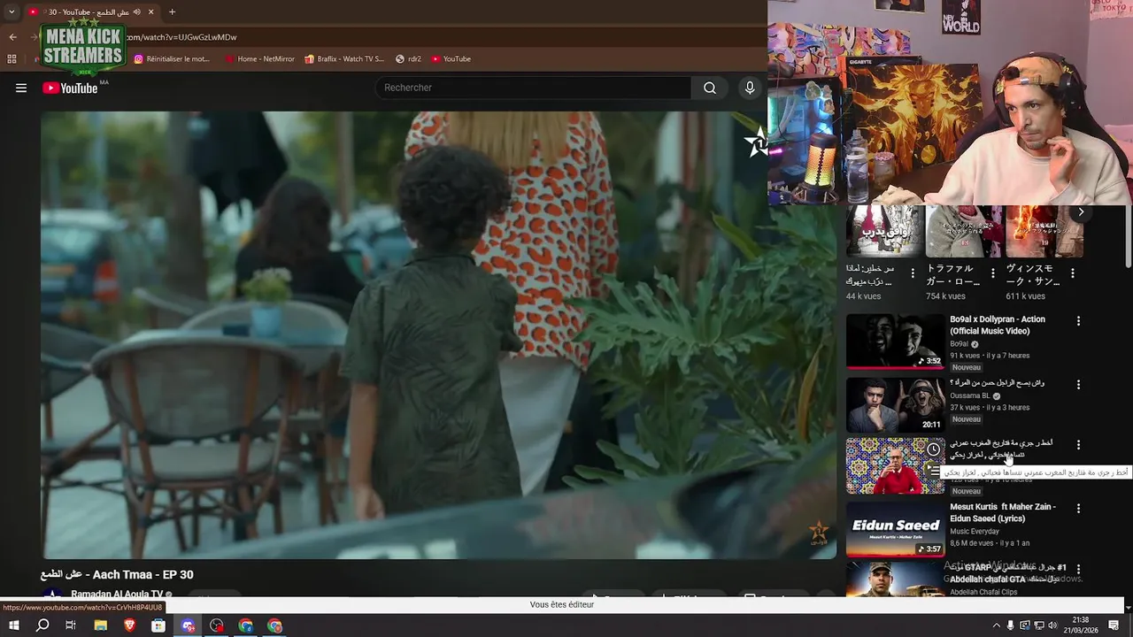Go to YouTube home via logo

[70, 88]
